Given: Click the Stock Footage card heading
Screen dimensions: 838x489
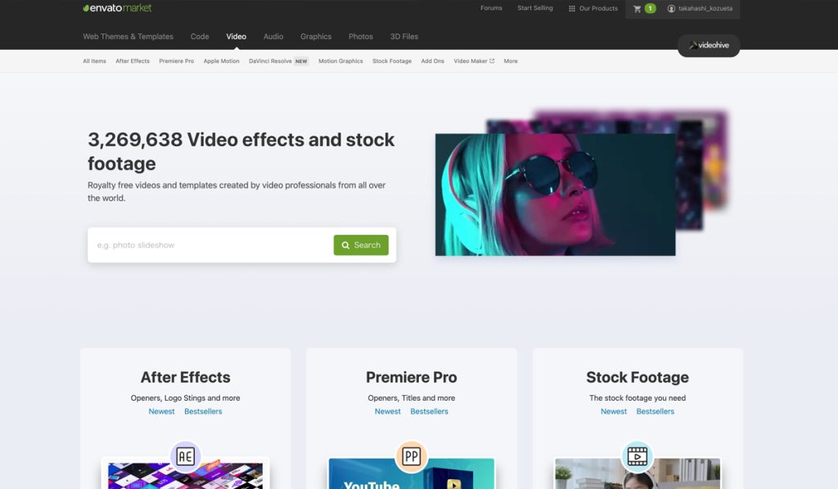Looking at the screenshot, I should pos(638,377).
